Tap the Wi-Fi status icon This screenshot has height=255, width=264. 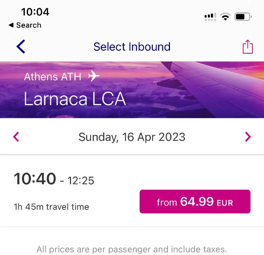(226, 16)
